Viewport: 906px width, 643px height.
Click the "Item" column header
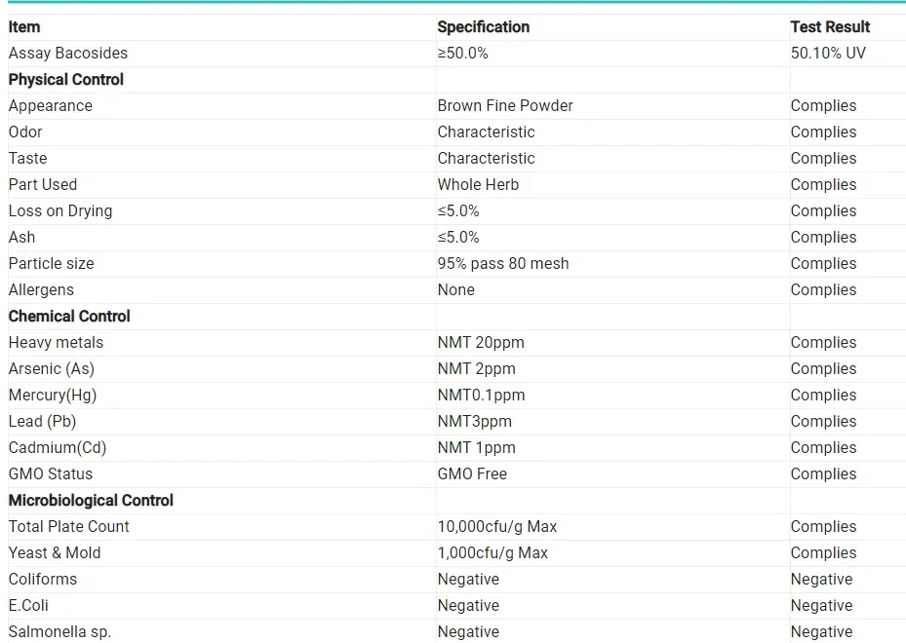pyautogui.click(x=24, y=27)
